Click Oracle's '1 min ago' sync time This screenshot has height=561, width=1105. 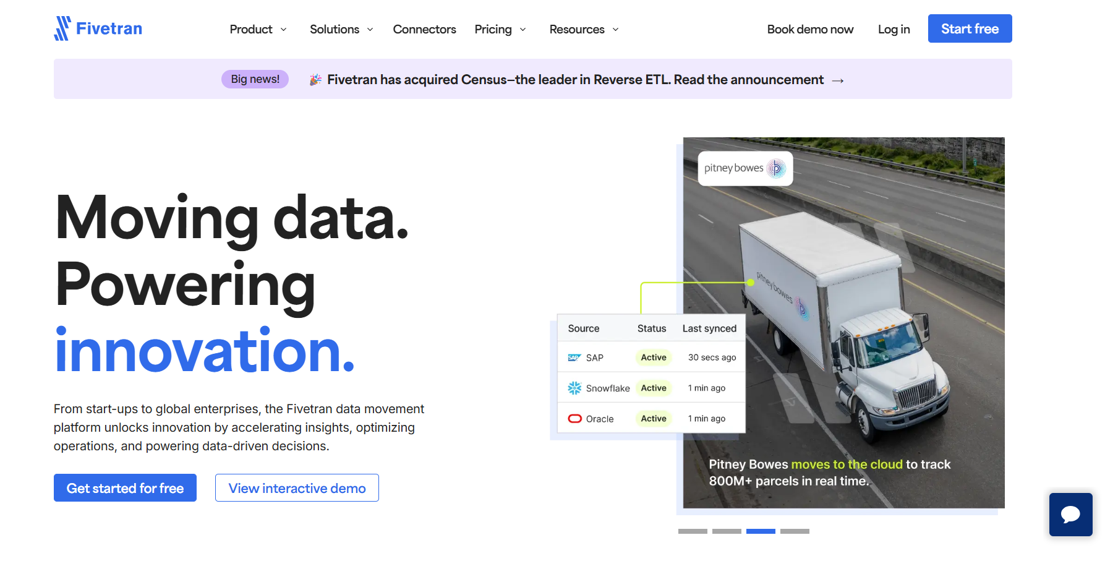click(707, 419)
